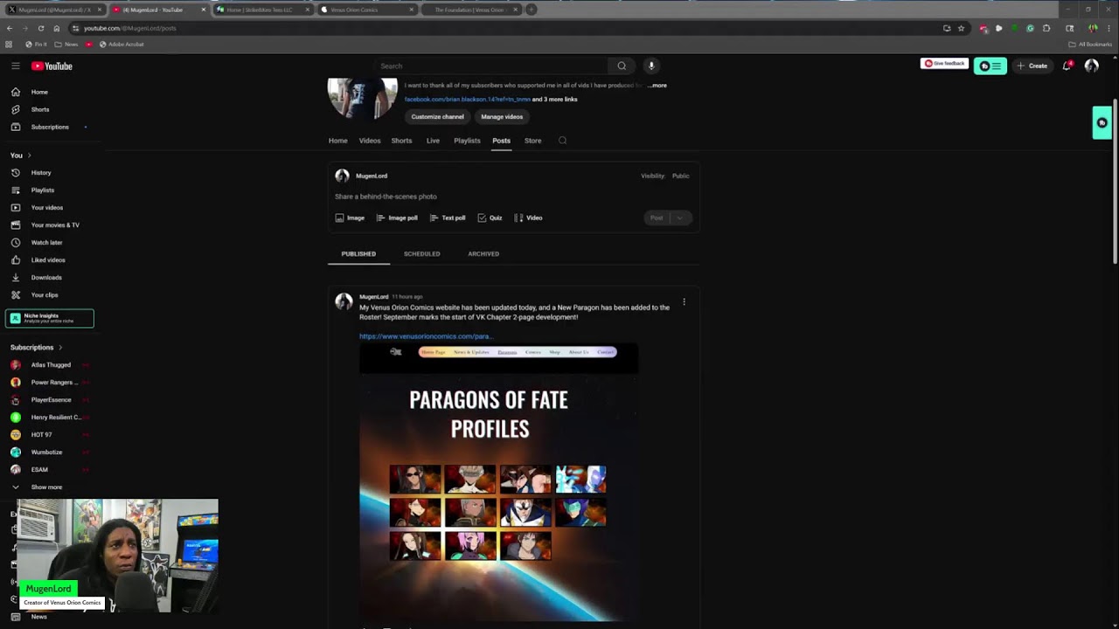Click the Create button
Screen dimensions: 1119x629
[1032, 66]
